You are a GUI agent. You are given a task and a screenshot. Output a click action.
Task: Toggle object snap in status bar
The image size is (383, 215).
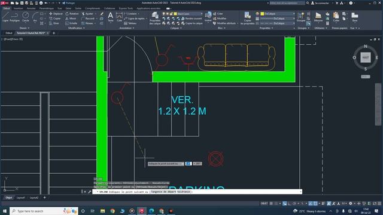coord(315,203)
